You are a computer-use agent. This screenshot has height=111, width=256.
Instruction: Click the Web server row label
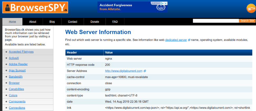click(x=74, y=59)
